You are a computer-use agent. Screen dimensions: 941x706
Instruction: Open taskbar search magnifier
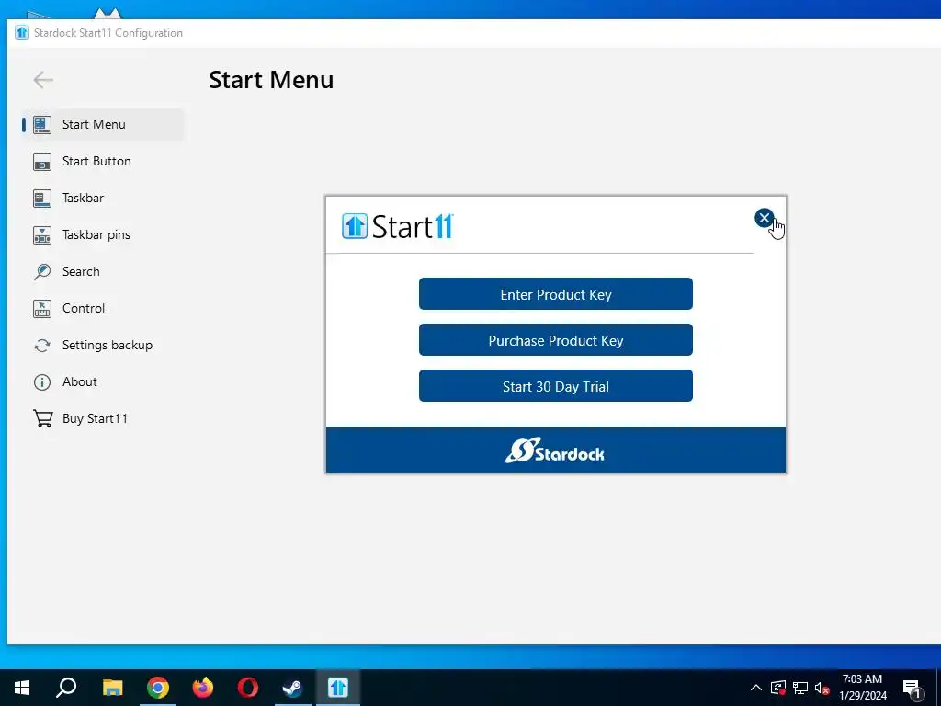pos(66,688)
